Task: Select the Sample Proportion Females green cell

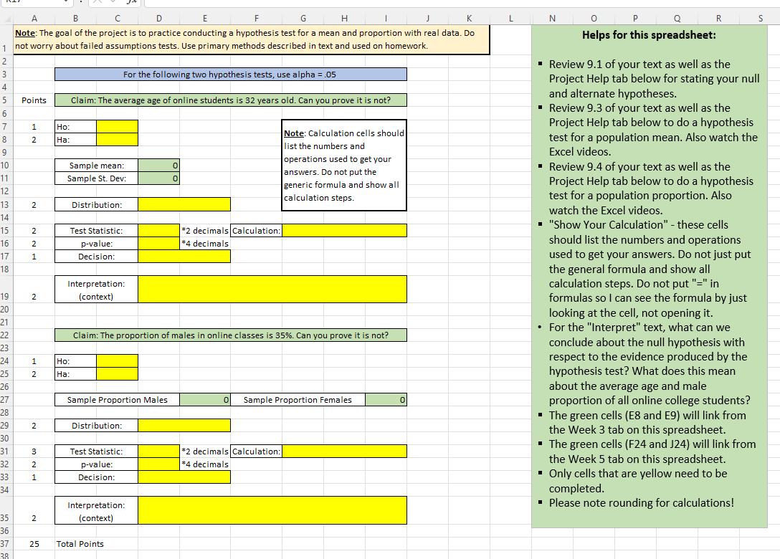Action: [386, 399]
